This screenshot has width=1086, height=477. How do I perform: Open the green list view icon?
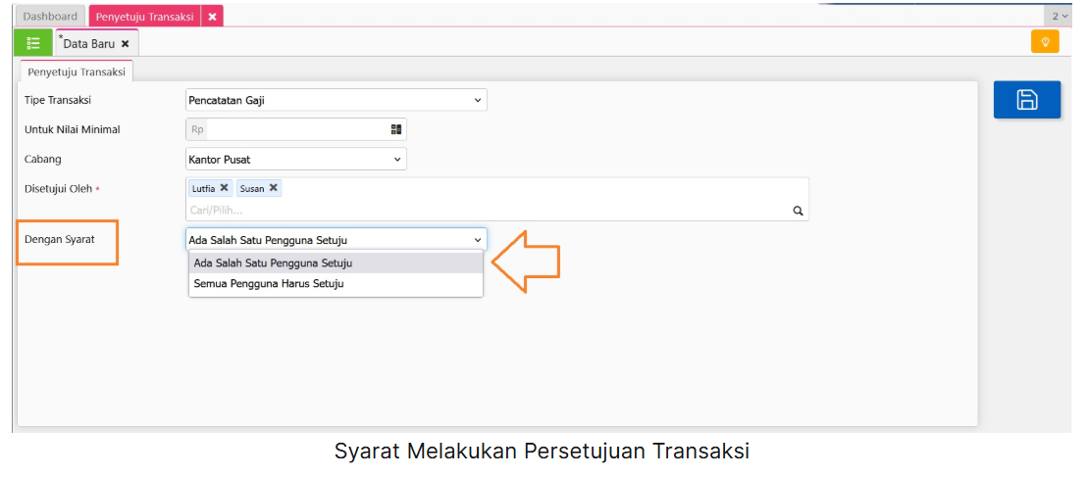[33, 42]
